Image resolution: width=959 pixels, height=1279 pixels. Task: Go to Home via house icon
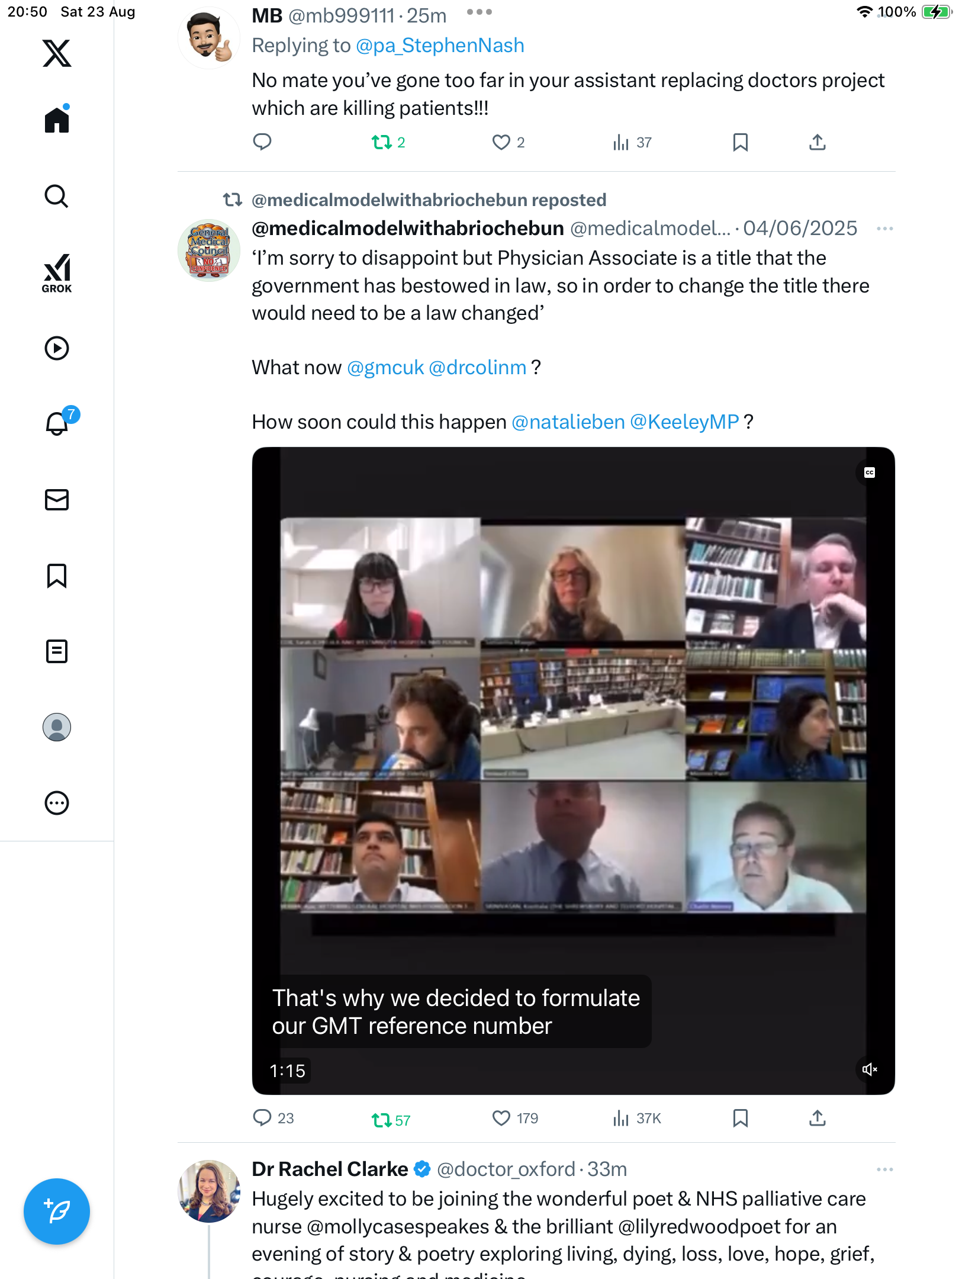pos(57,119)
